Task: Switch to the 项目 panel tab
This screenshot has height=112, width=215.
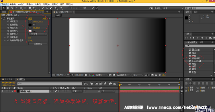Action: [4, 12]
